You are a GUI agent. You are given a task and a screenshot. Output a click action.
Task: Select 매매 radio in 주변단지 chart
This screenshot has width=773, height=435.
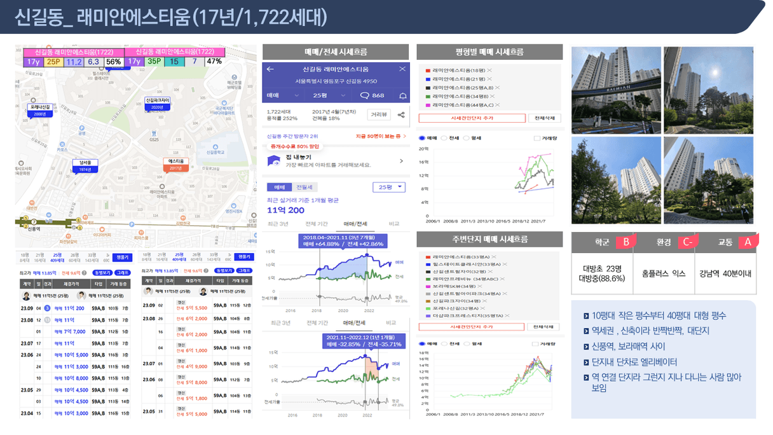click(x=421, y=343)
